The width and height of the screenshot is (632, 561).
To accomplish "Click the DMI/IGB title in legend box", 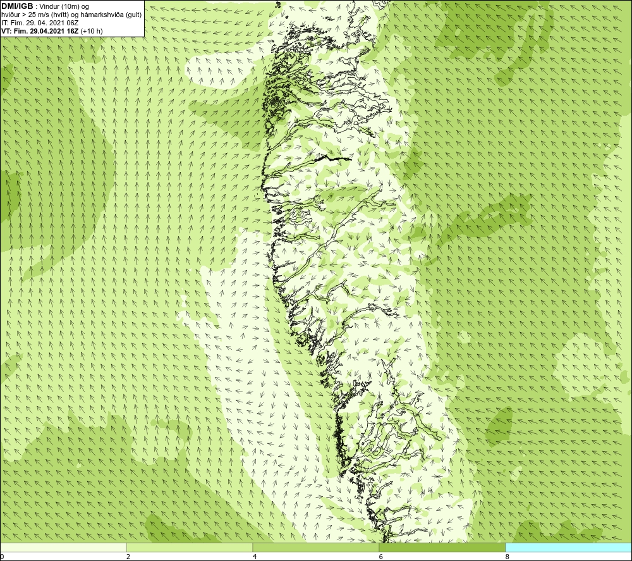I will 17,6.
